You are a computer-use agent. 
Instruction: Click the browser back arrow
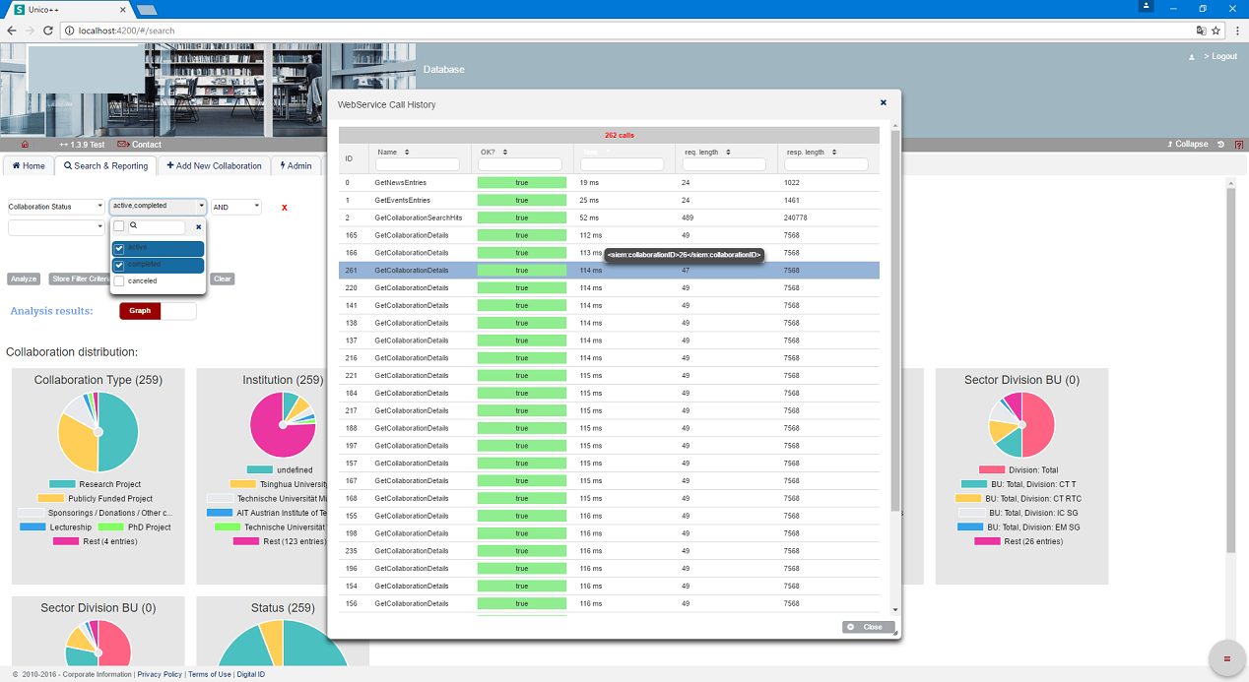(11, 31)
